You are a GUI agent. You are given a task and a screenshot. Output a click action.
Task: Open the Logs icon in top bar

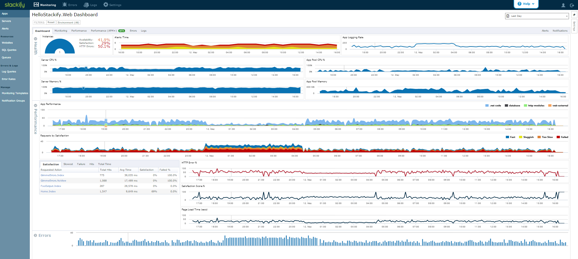(x=86, y=5)
